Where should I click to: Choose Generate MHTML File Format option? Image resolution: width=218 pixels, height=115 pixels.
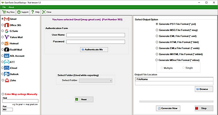click(x=157, y=54)
